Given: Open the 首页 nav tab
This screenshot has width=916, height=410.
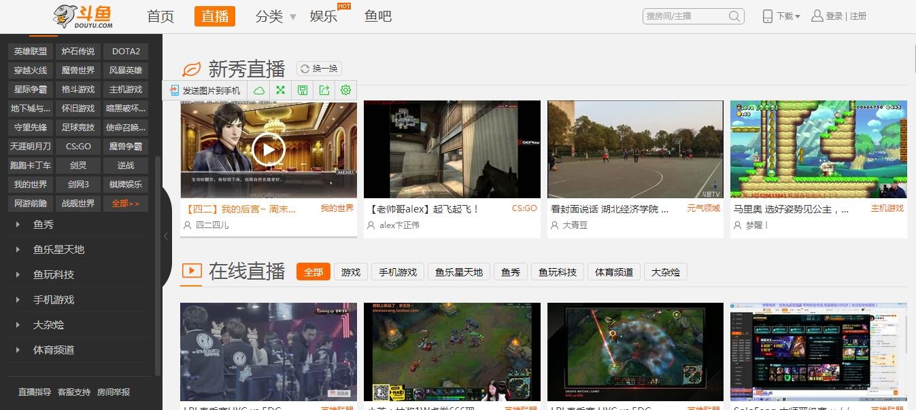Looking at the screenshot, I should (160, 16).
